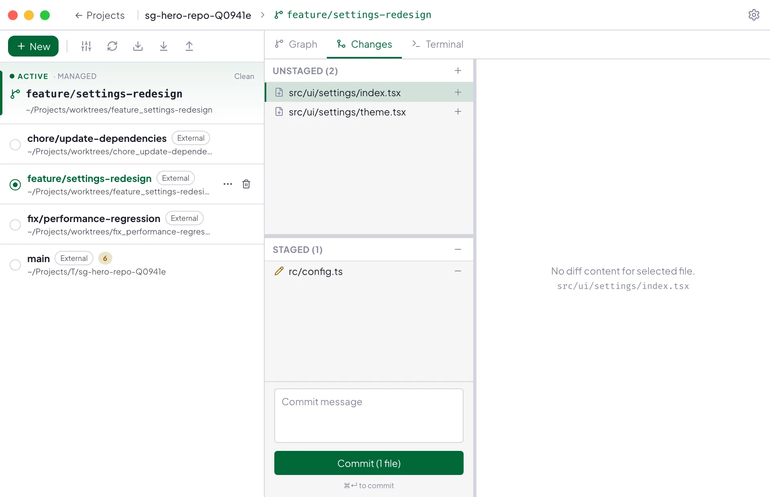Click feature/settings-redesign breadcrumb label
The width and height of the screenshot is (770, 497).
pyautogui.click(x=359, y=15)
